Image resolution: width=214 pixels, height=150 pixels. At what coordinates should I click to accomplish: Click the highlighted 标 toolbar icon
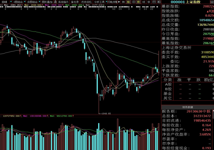click(128, 2)
